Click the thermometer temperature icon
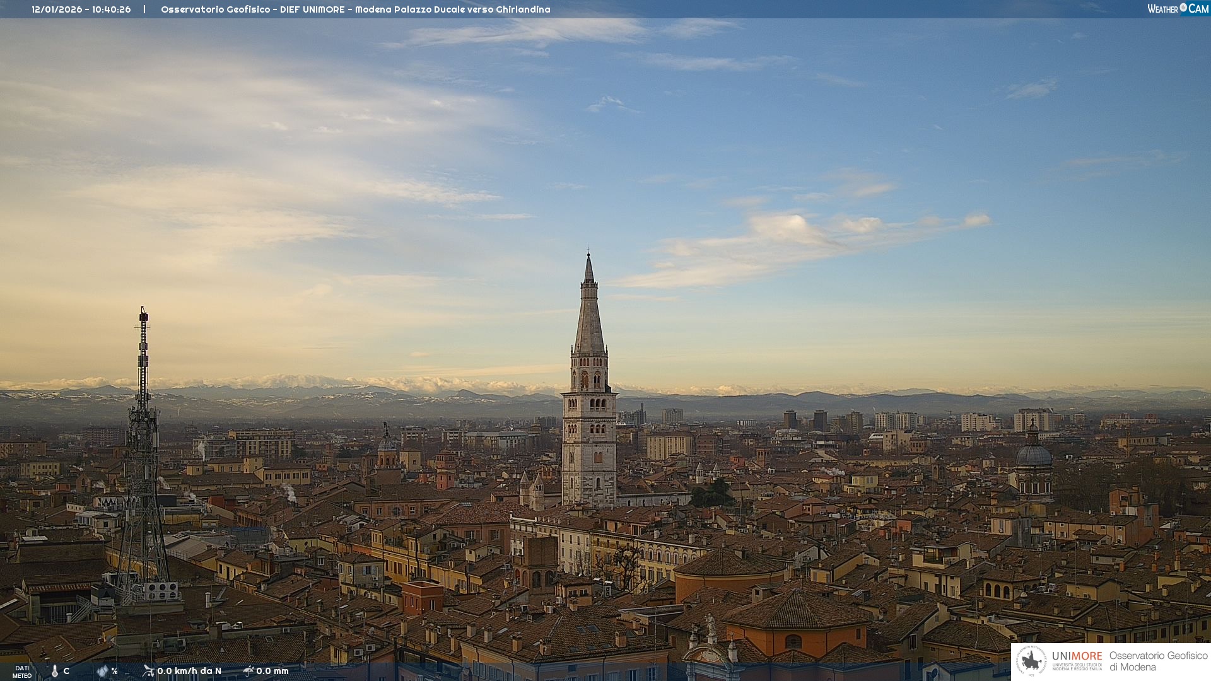1211x681 pixels. tap(54, 671)
